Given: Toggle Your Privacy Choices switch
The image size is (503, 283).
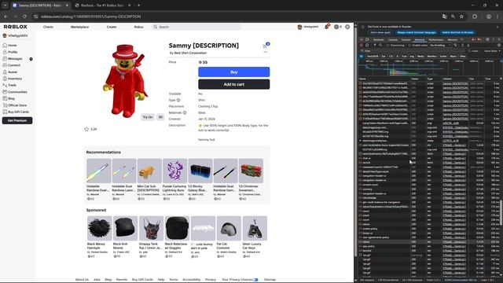Looking at the screenshot, I should 255,280.
